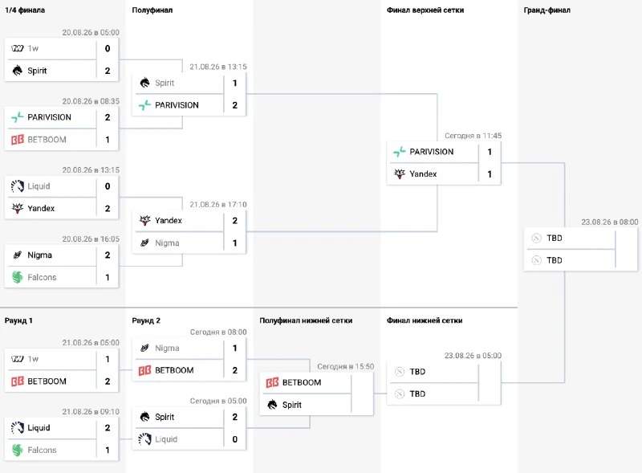The width and height of the screenshot is (642, 473).
Task: Click BETBOOM name in Round 1 match
Action: click(x=47, y=381)
